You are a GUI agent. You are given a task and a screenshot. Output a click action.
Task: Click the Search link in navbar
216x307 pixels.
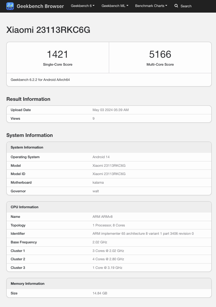[186, 6]
